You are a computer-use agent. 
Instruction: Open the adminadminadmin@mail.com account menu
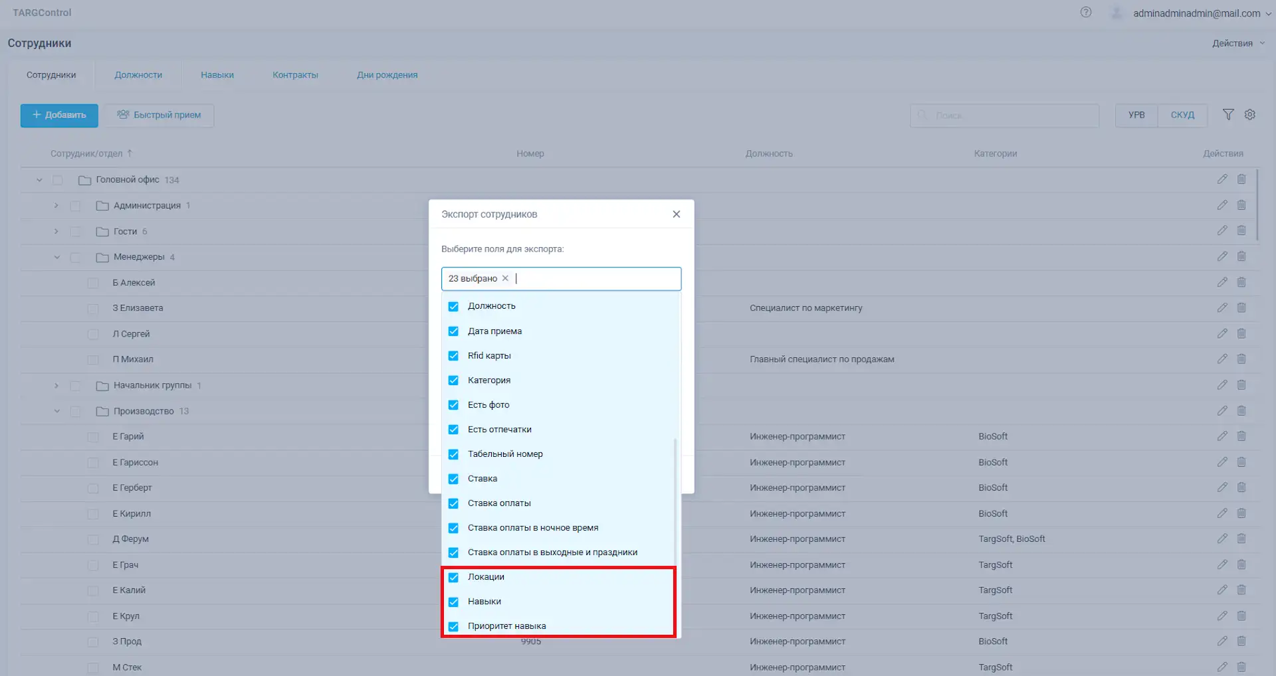click(1202, 13)
